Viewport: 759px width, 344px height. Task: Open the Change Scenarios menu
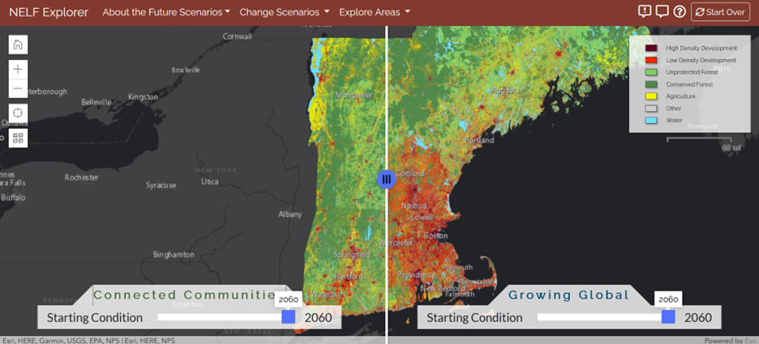pyautogui.click(x=284, y=12)
